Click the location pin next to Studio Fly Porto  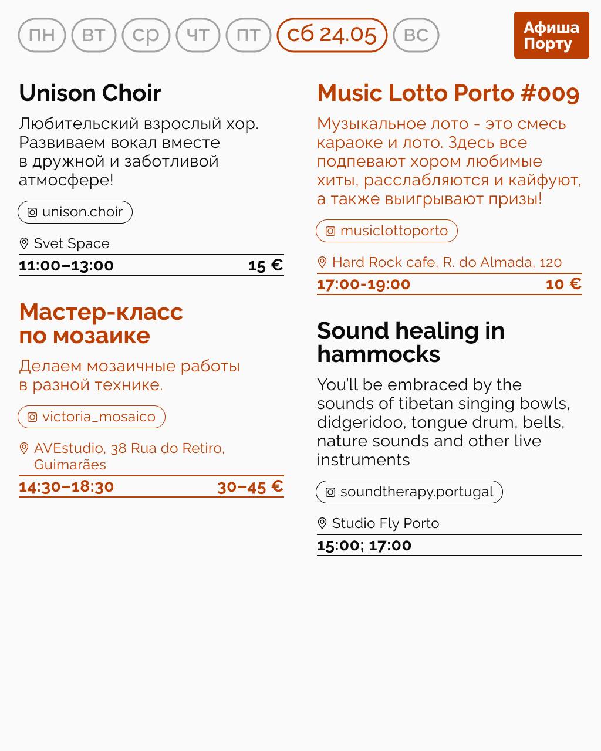322,523
